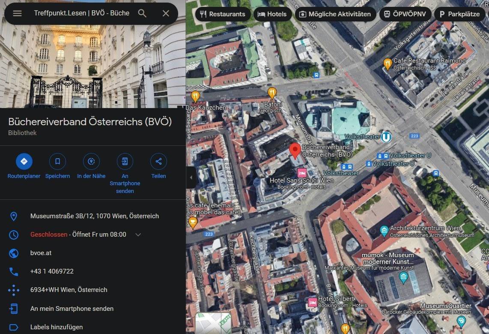Filter map by Hotels chip
The image size is (489, 334).
point(272,14)
